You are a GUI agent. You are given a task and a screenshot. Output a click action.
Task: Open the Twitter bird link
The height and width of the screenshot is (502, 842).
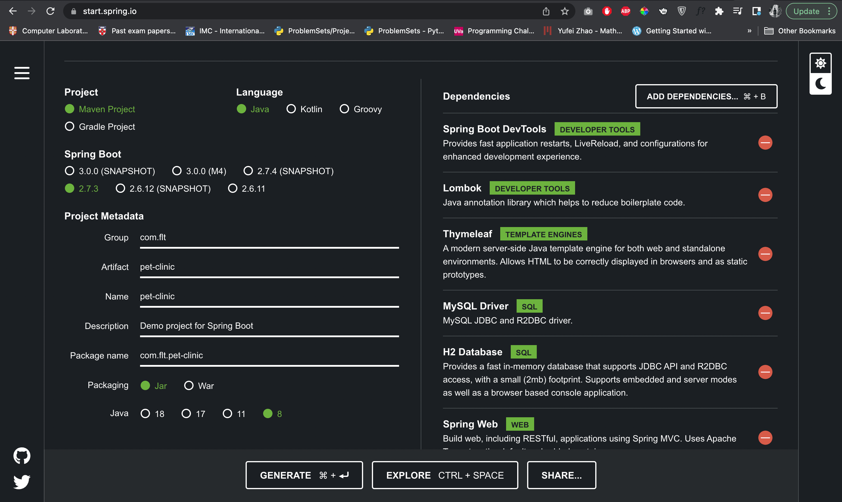point(22,482)
